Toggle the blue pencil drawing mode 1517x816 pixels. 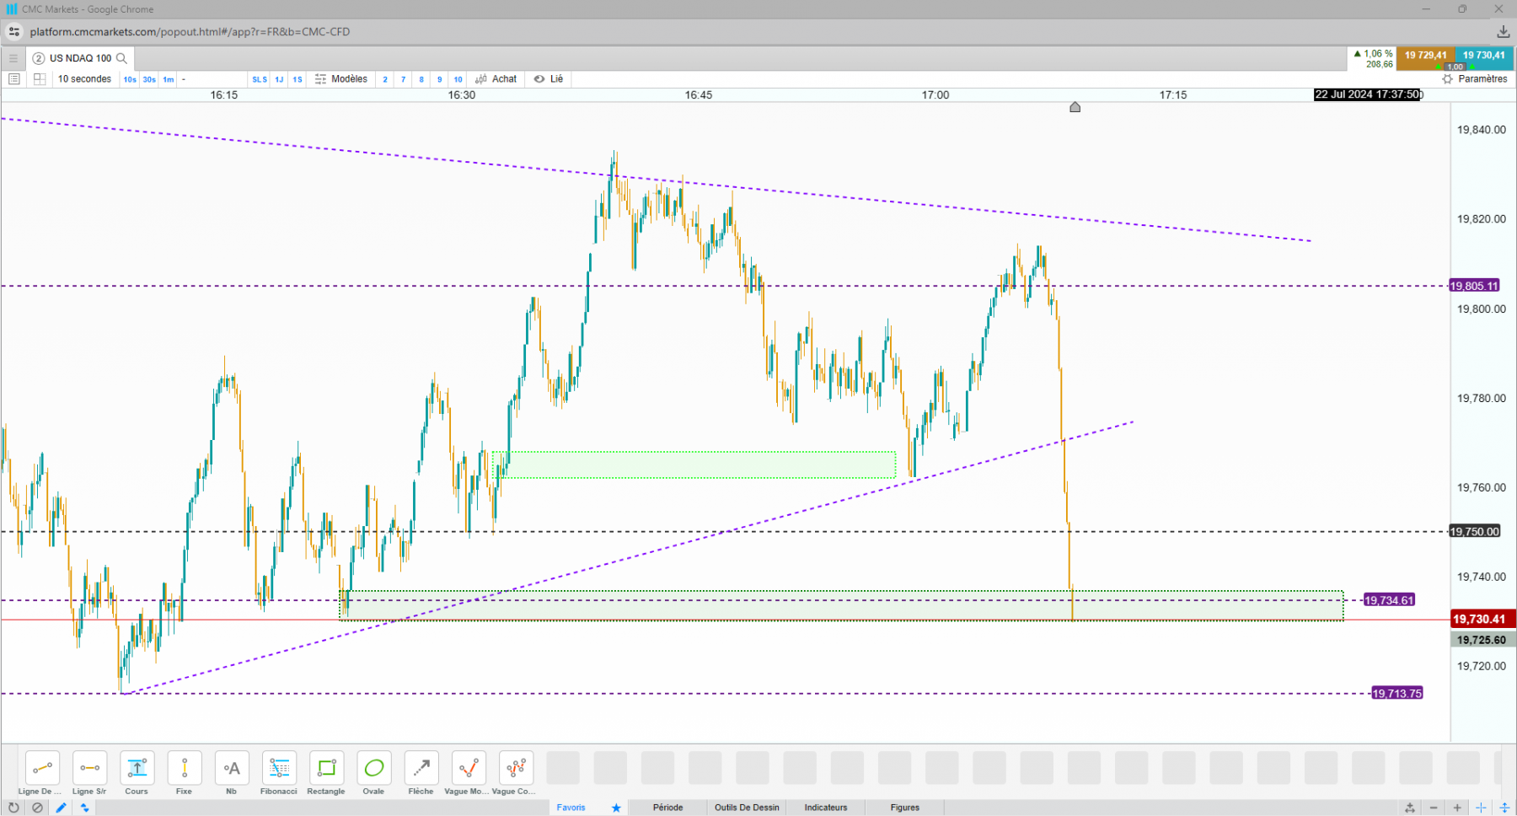[x=62, y=808]
